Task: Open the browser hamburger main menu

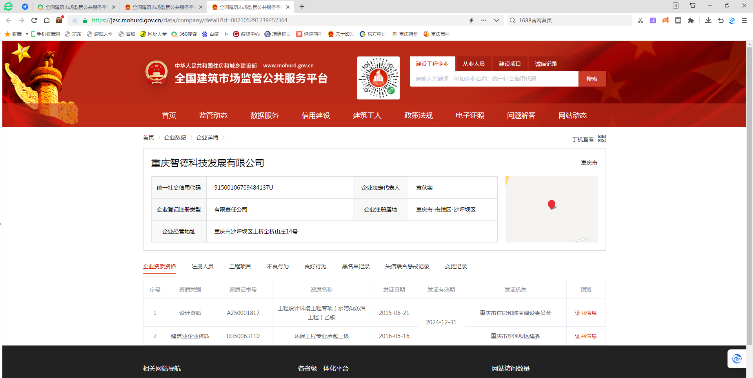Action: 744,20
